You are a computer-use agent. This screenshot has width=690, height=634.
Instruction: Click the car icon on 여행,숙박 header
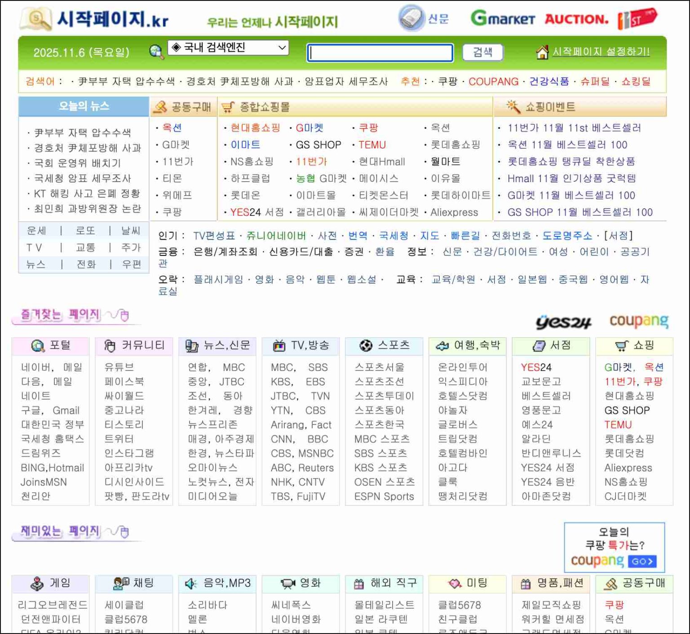[443, 346]
